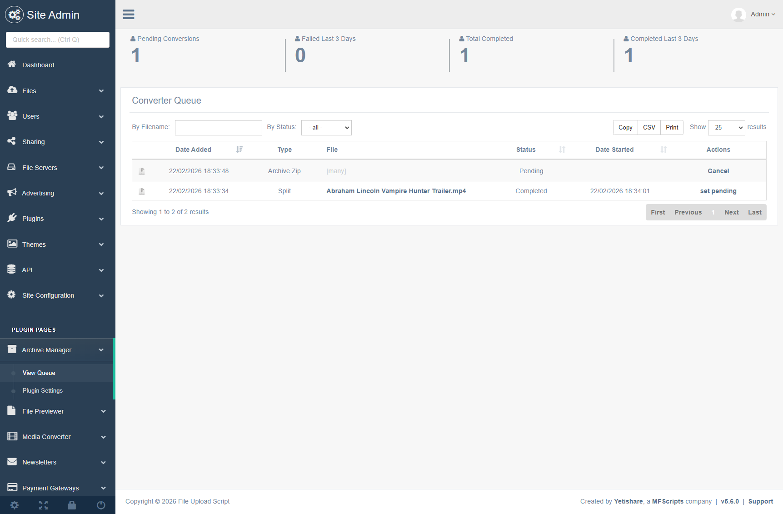Sort the queue by Date Added column
This screenshot has height=514, width=783.
(193, 150)
